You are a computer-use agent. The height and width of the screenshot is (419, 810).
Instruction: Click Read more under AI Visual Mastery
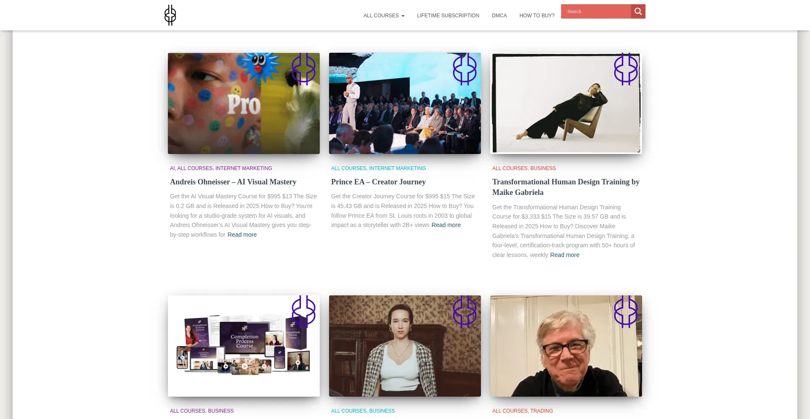point(242,235)
